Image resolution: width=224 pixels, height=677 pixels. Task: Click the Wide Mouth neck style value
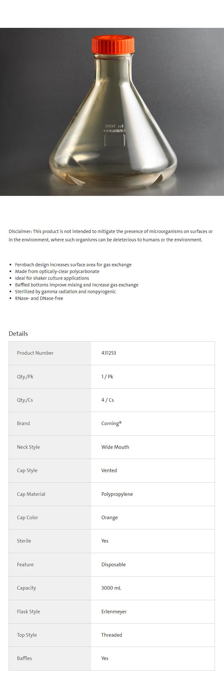pyautogui.click(x=115, y=447)
